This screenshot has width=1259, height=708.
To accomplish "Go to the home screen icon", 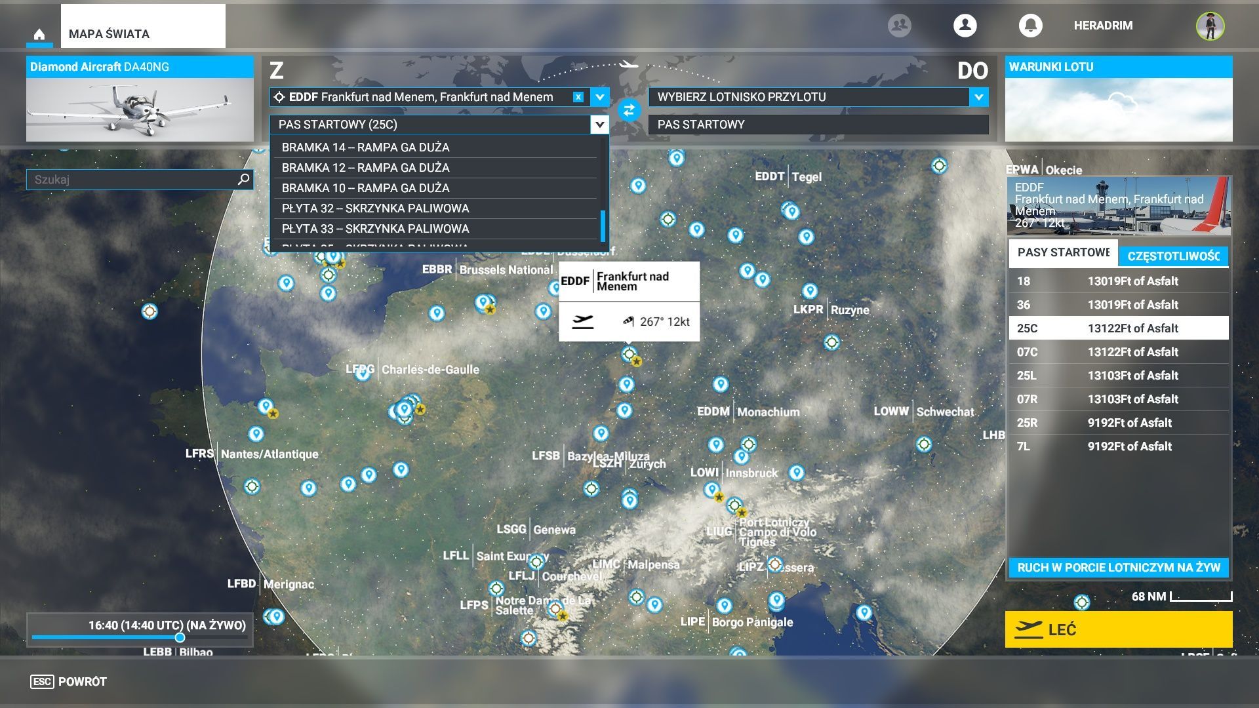I will (39, 34).
